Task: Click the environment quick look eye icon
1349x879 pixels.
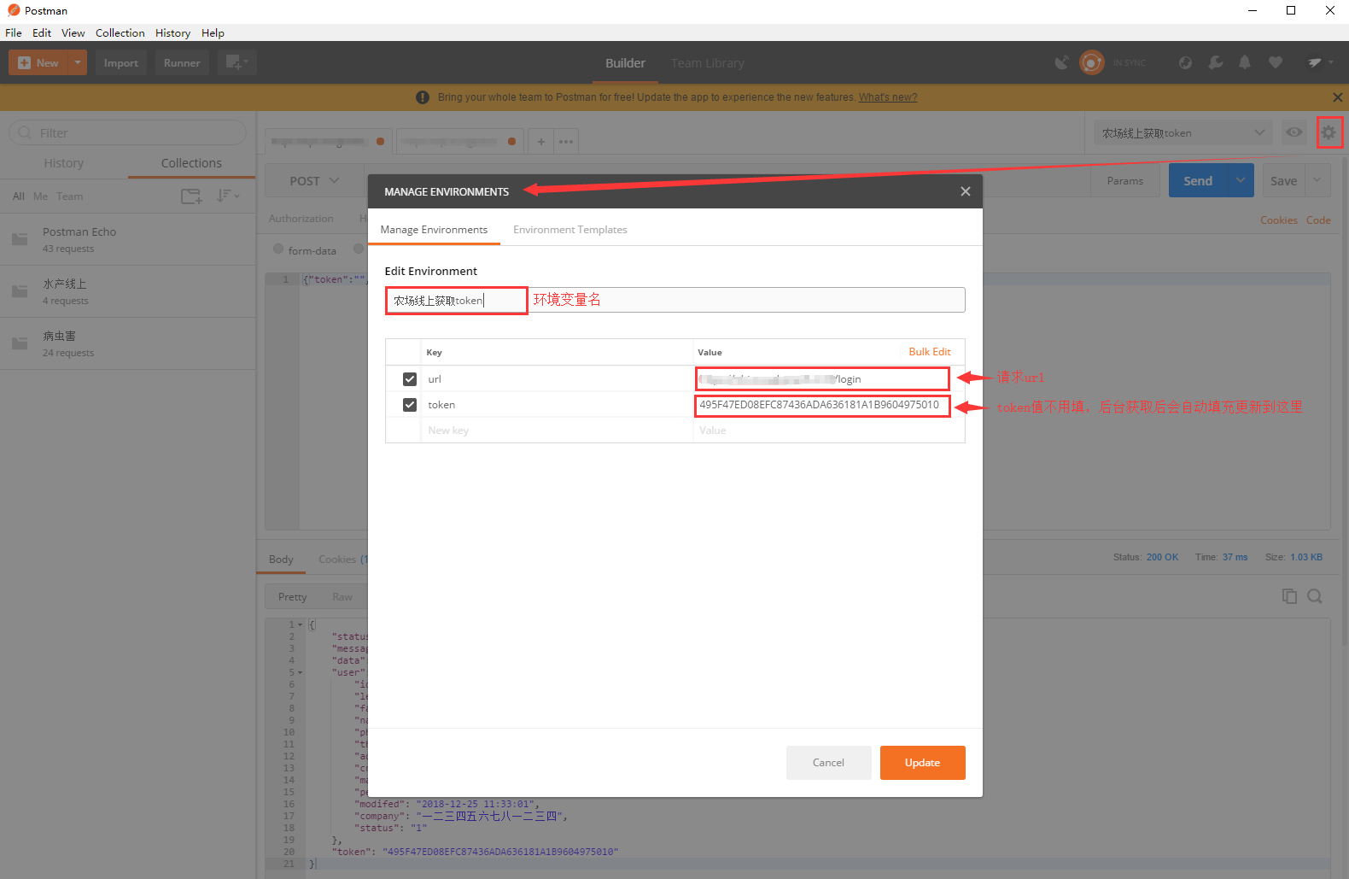Action: click(x=1294, y=132)
